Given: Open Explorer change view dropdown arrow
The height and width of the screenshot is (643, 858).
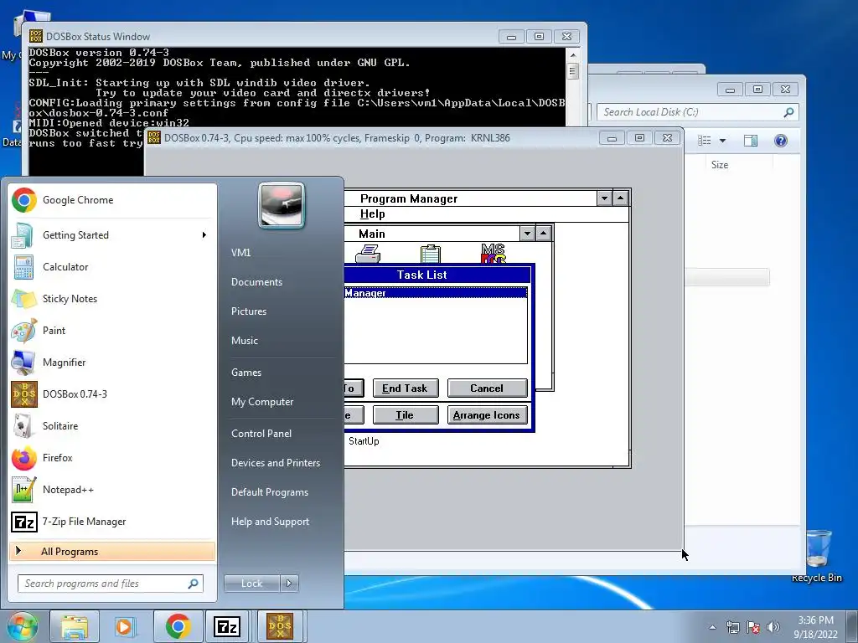Looking at the screenshot, I should (x=722, y=141).
